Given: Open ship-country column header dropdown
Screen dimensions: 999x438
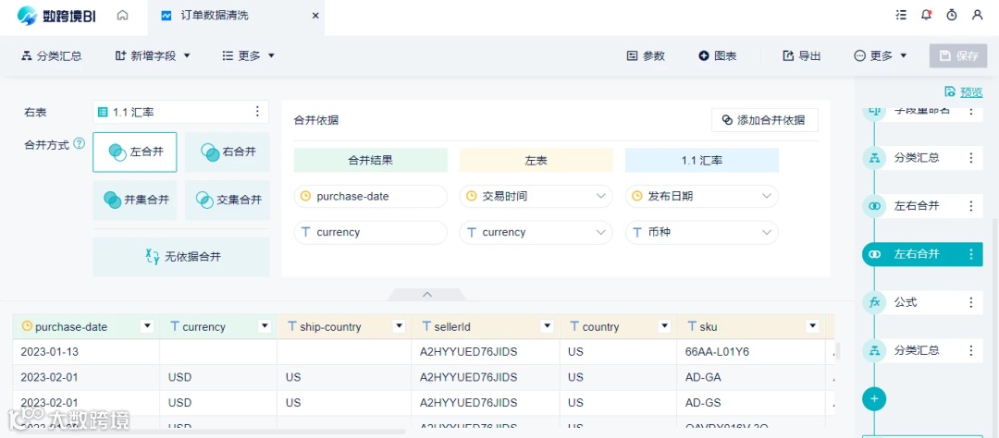Looking at the screenshot, I should coord(400,326).
